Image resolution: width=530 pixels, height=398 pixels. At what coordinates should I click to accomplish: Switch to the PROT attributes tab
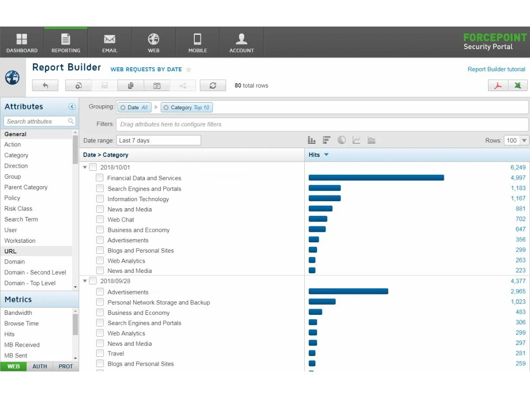click(x=66, y=367)
